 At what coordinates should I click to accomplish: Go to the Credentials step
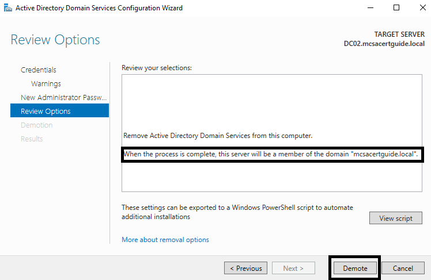click(39, 70)
